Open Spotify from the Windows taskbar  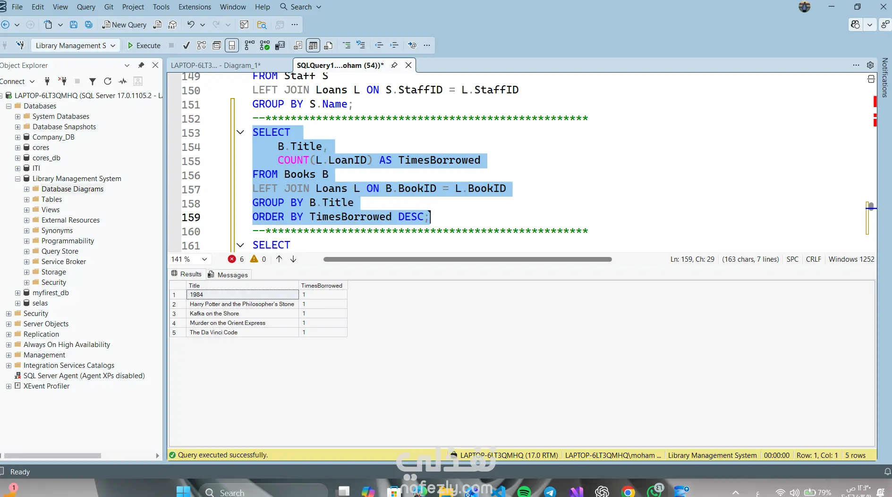point(524,492)
